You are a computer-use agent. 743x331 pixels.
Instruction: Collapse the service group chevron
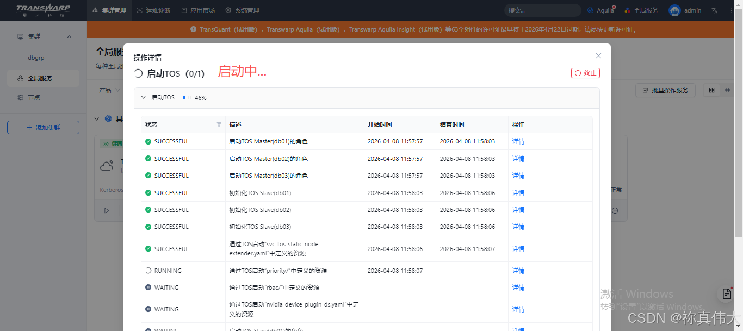(97, 118)
